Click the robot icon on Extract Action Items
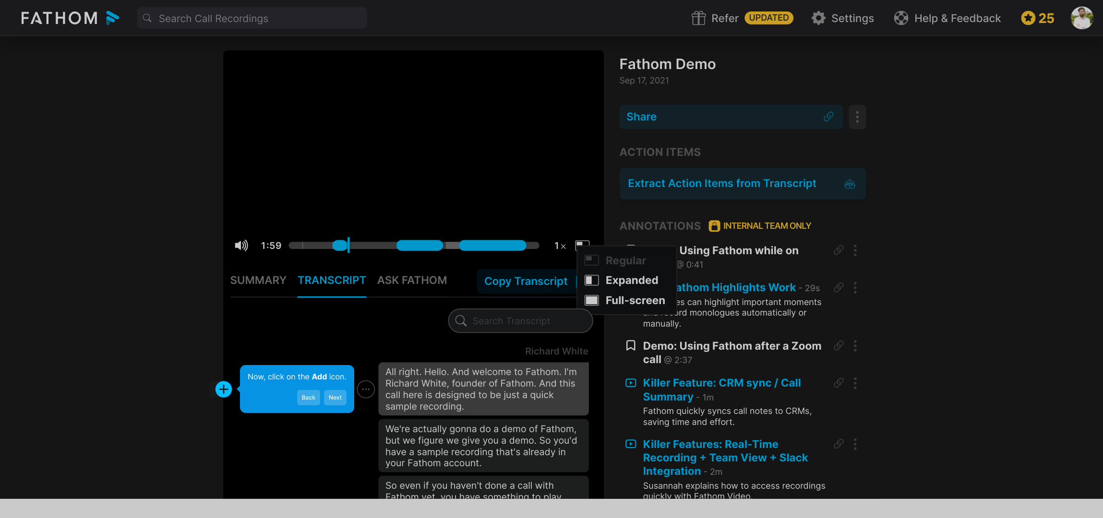Screen dimensions: 1103x518 click(850, 184)
